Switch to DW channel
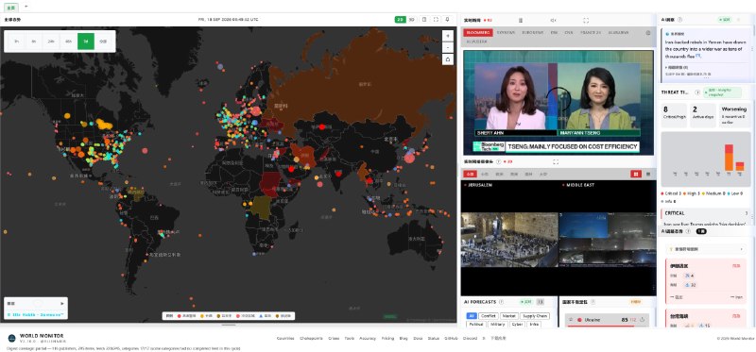 [554, 33]
